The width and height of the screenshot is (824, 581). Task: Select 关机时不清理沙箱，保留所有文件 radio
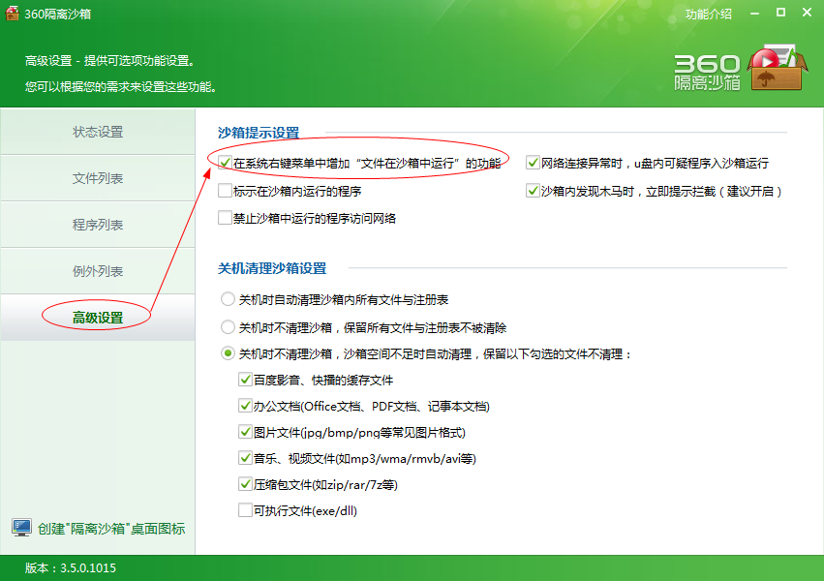tap(228, 327)
